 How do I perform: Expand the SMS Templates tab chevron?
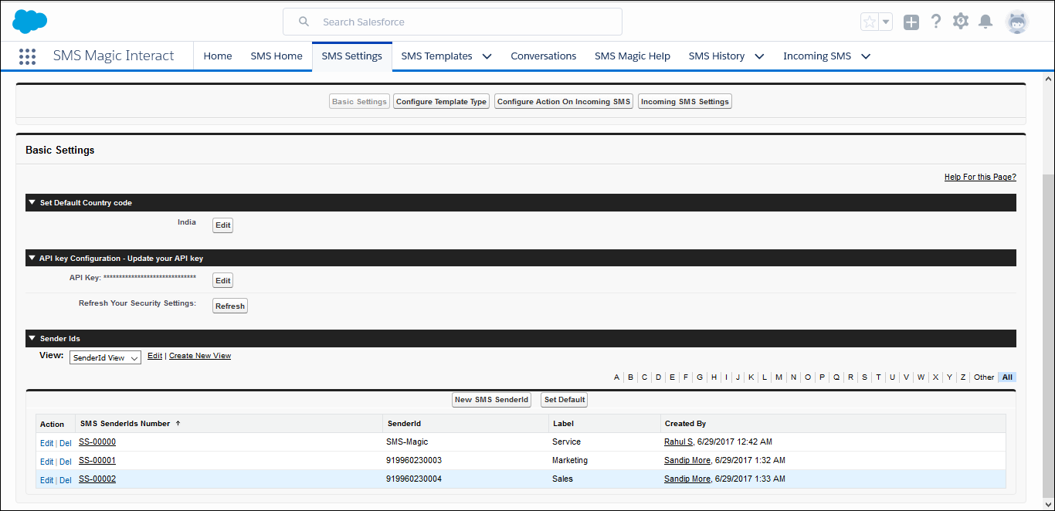[x=487, y=56]
